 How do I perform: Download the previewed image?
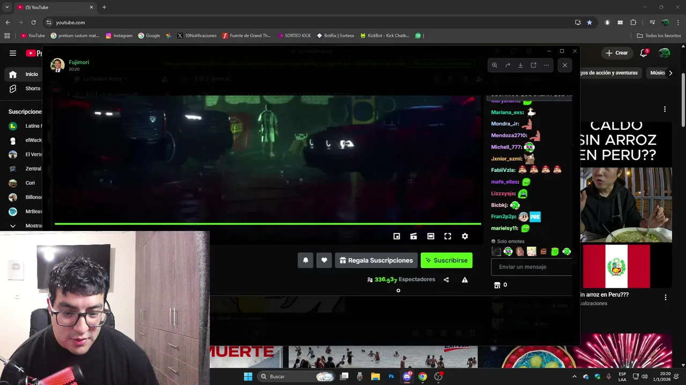point(520,65)
